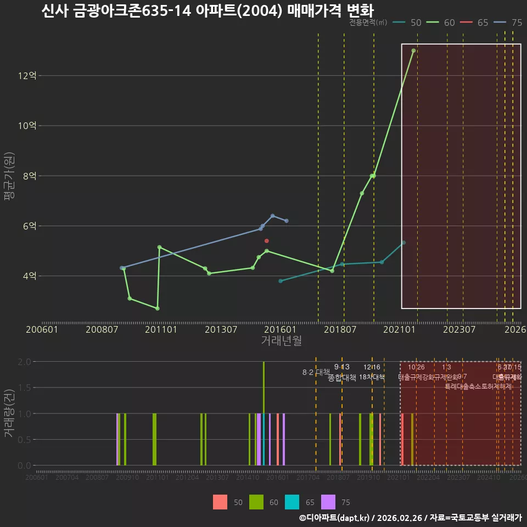Select the blue 75 line legend entry at top
Image resolution: width=527 pixels, height=527 pixels.
[x=508, y=23]
